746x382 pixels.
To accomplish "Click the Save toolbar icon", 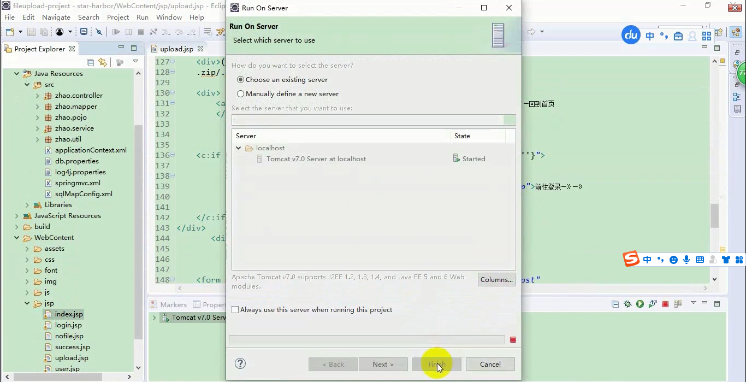I will [x=31, y=32].
